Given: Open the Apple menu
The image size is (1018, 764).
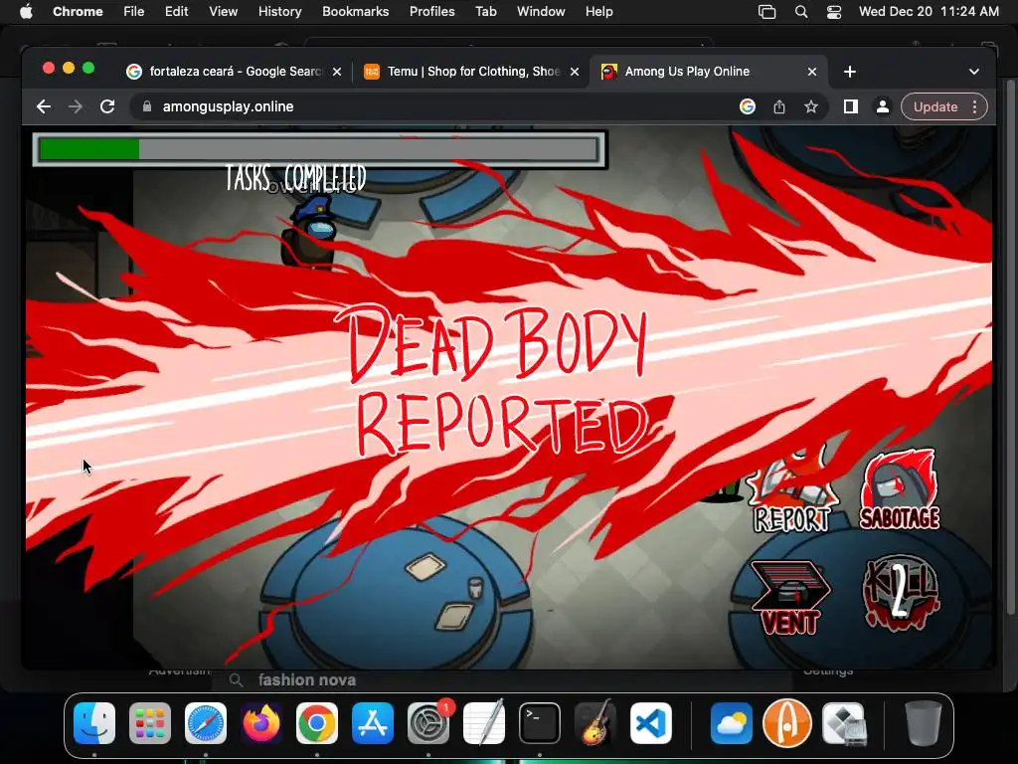Looking at the screenshot, I should point(25,11).
